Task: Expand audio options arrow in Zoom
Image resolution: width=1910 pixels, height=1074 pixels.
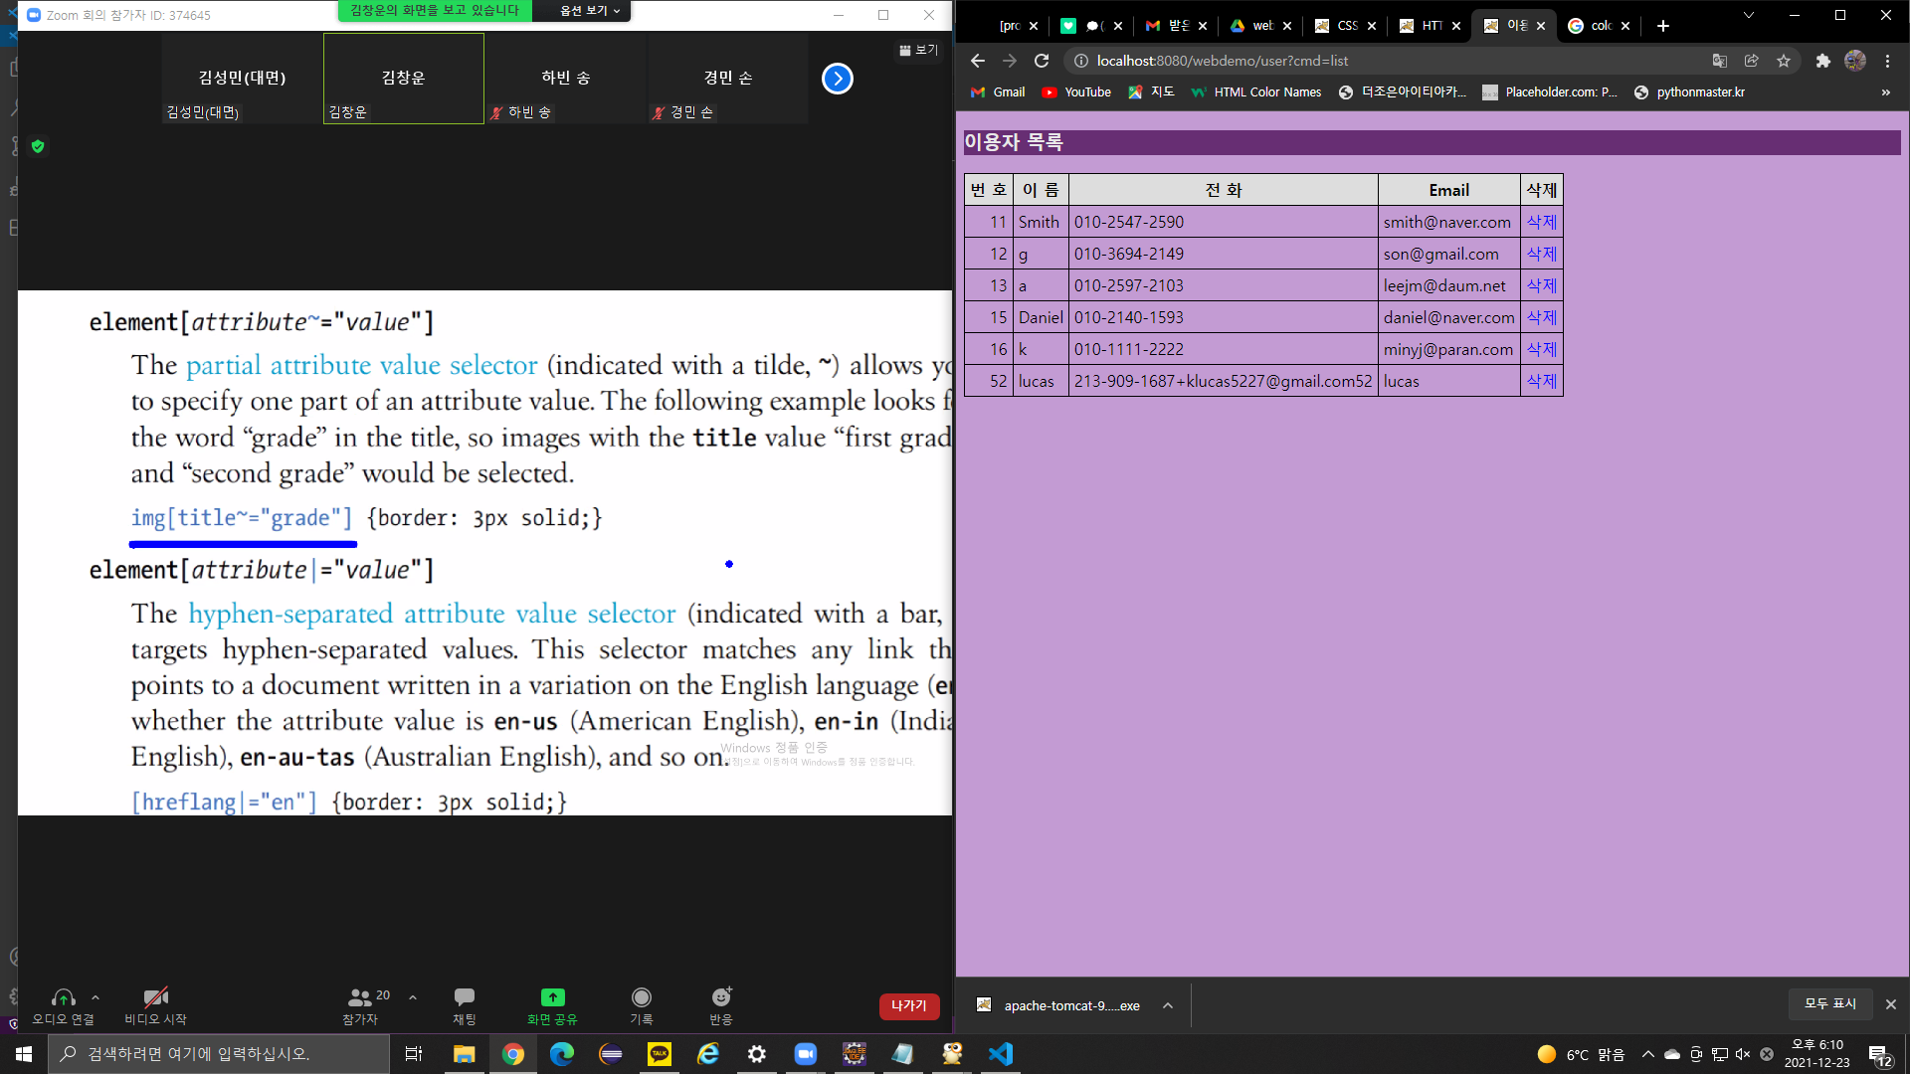Action: pyautogui.click(x=95, y=996)
